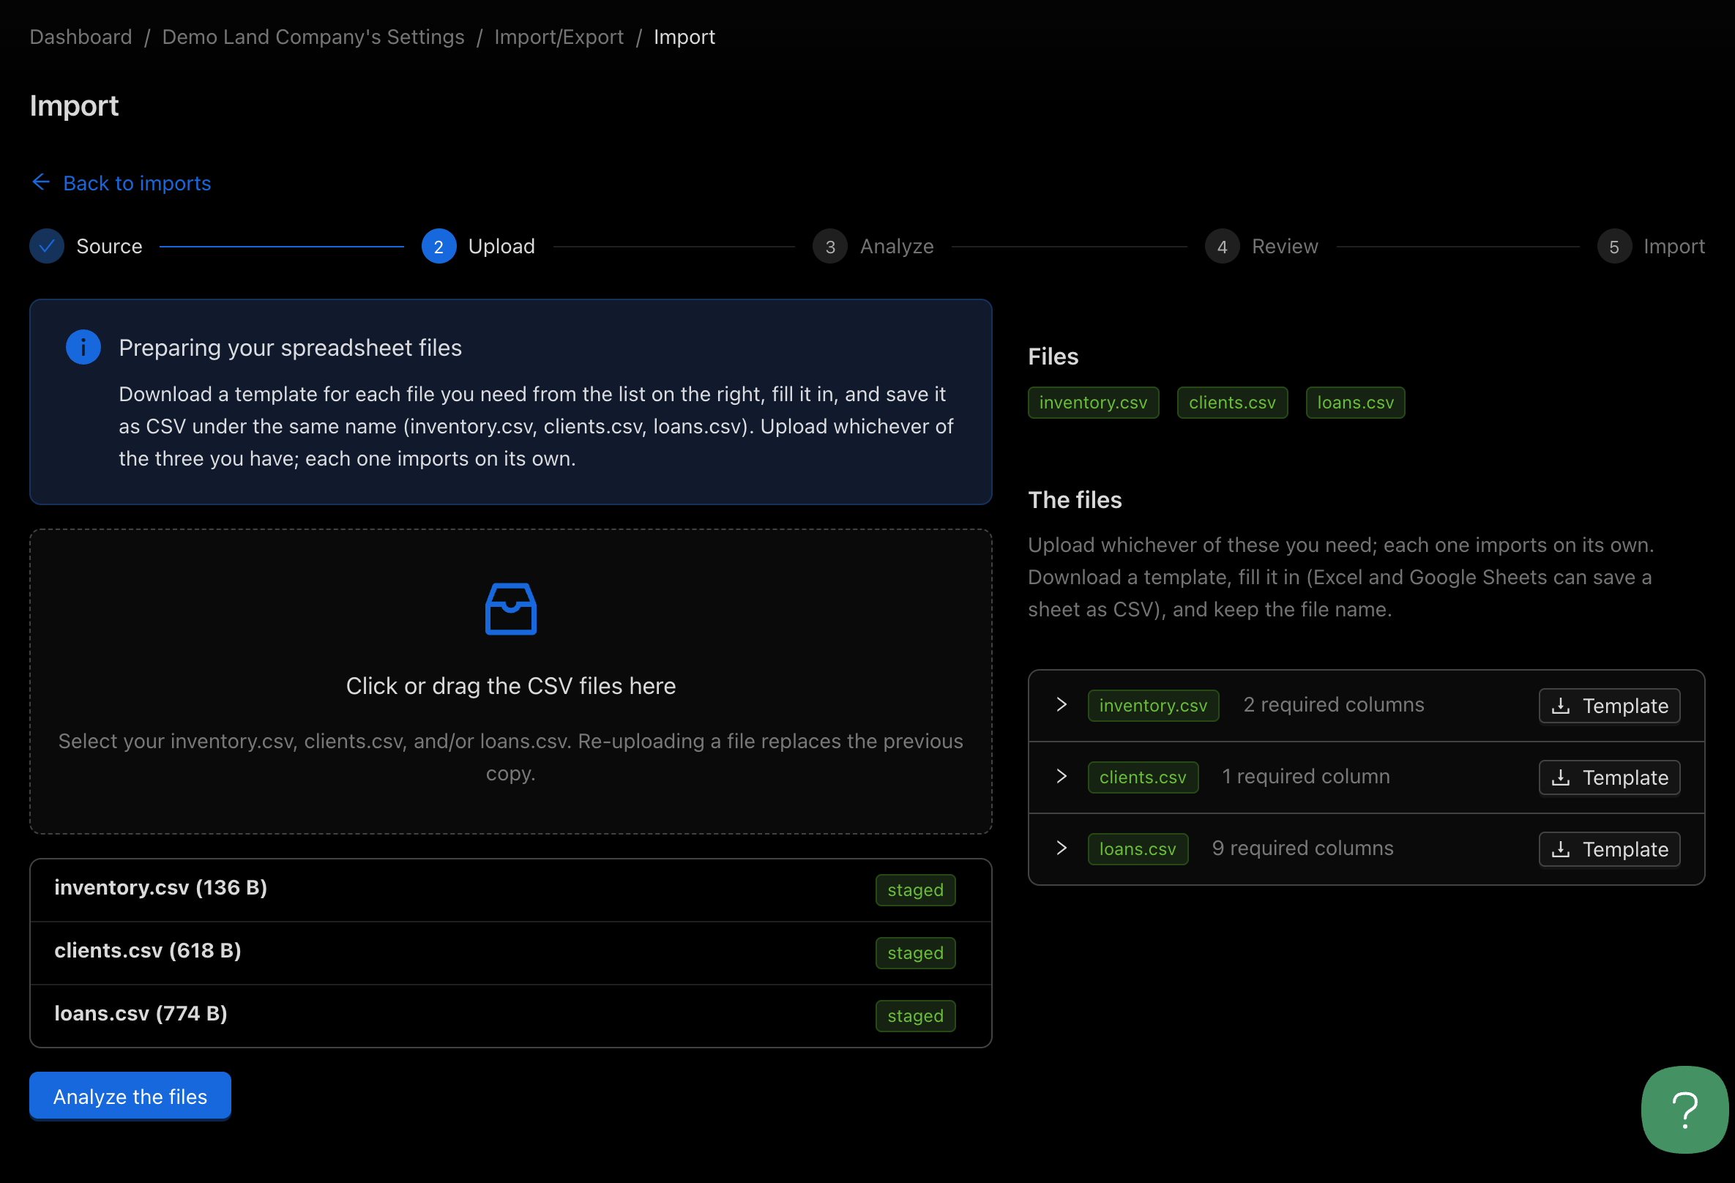
Task: Click the step 2 Upload circle
Action: (x=439, y=246)
